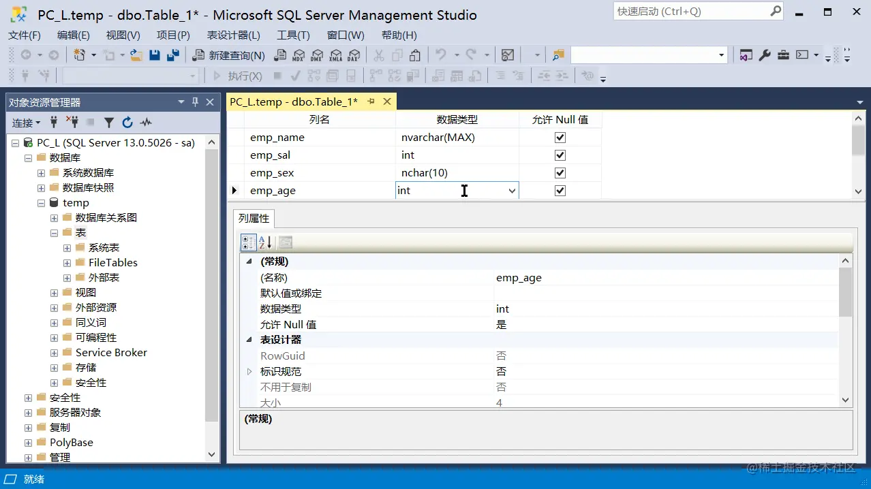
Task: Open a new XMLA query
Action: [x=335, y=55]
